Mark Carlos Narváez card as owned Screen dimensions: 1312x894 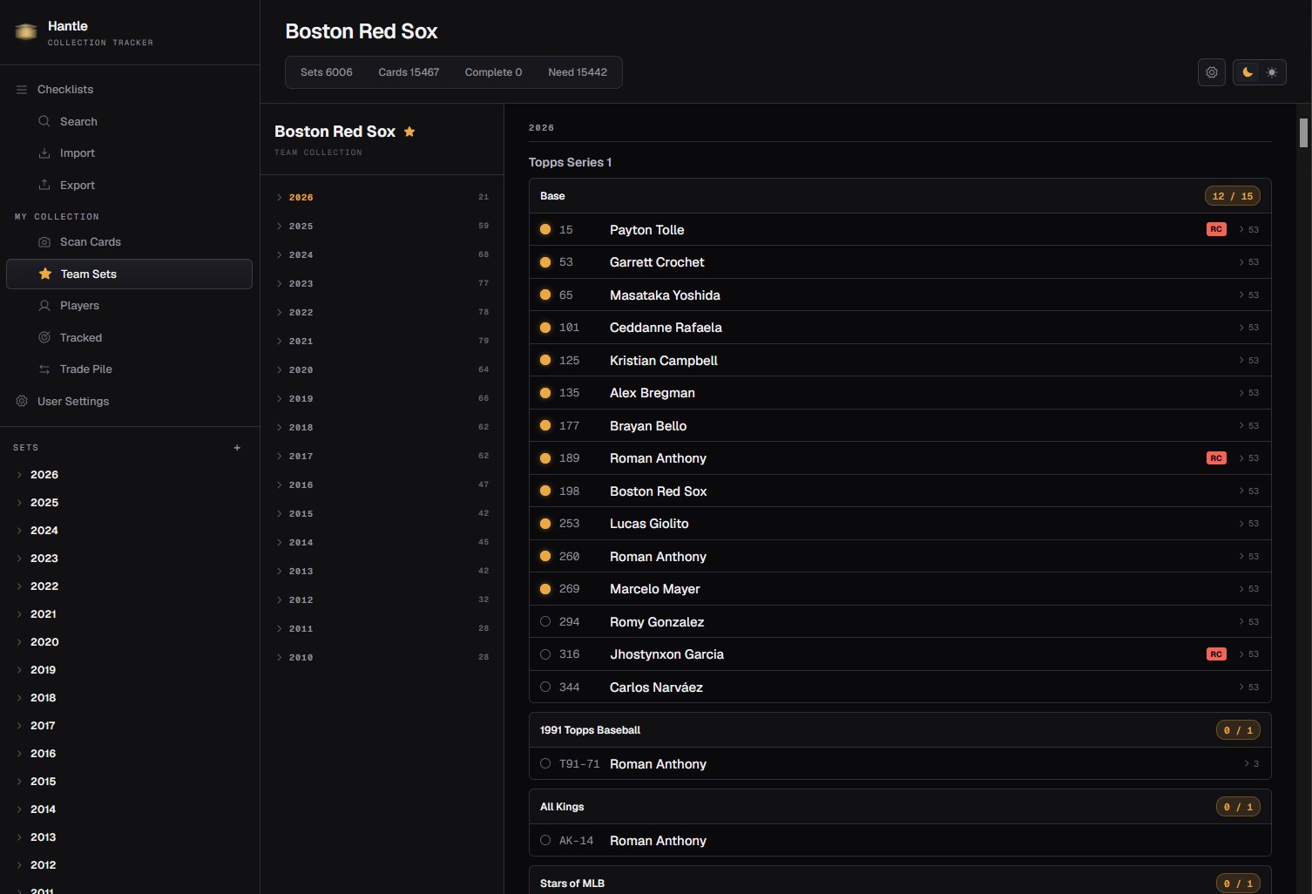click(545, 687)
